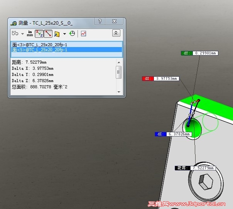Click the create sensor graph icon
233x209 pixels.
tap(83, 34)
